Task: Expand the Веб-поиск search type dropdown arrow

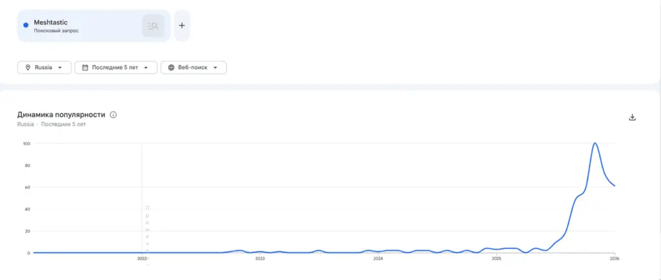Action: [x=216, y=68]
